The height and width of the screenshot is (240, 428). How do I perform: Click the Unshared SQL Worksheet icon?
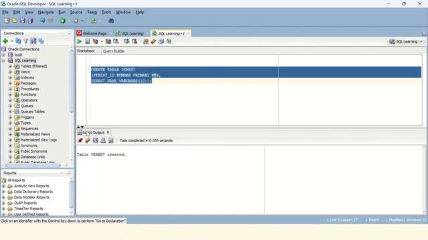point(146,41)
